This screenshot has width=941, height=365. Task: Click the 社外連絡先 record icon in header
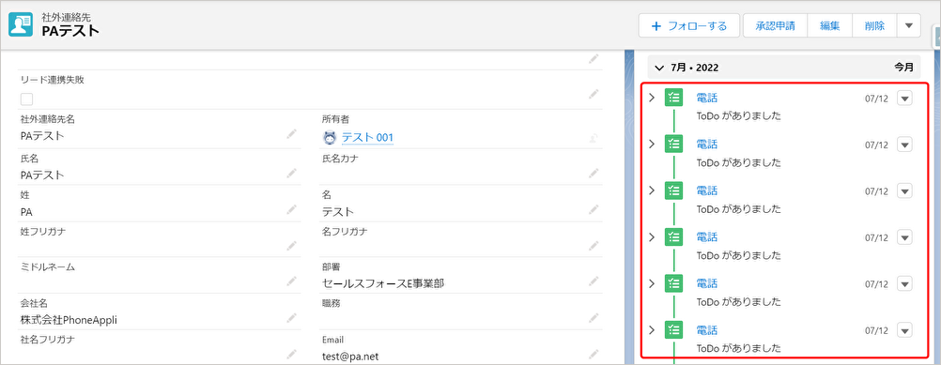click(21, 24)
